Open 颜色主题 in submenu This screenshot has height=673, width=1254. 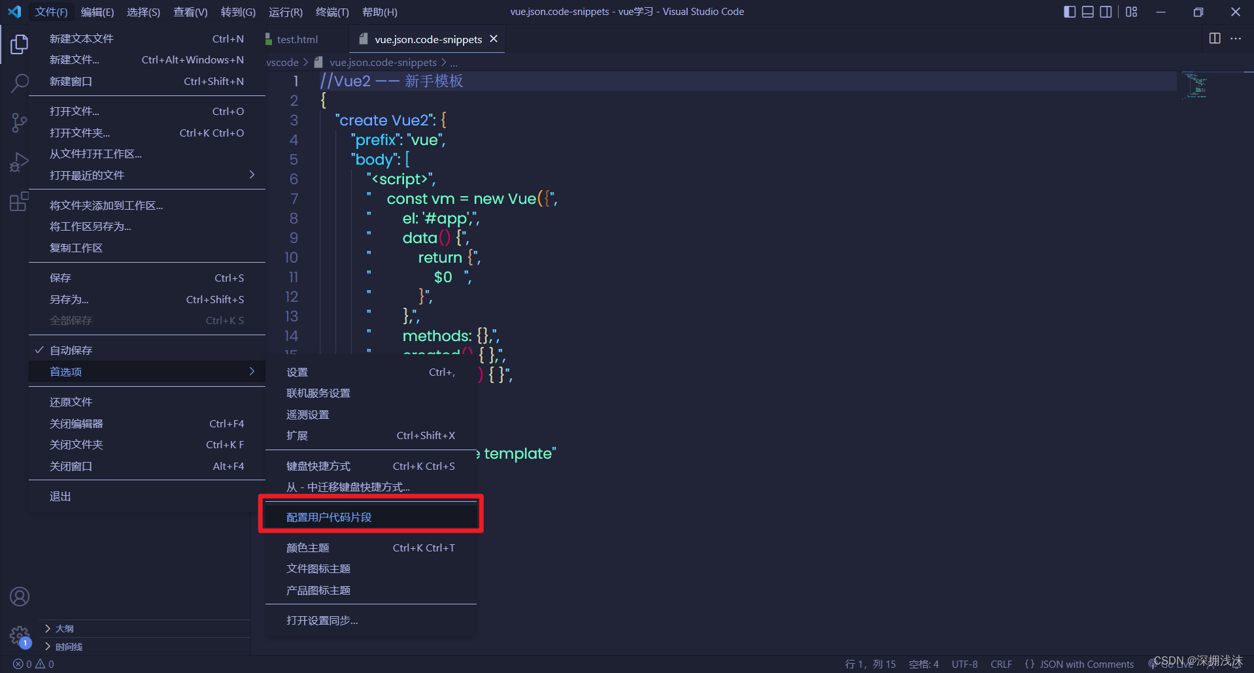coord(371,548)
